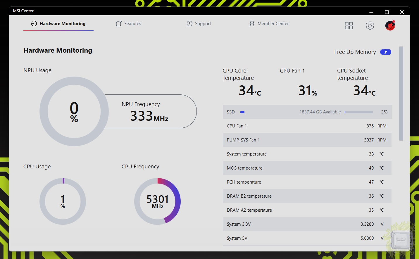The width and height of the screenshot is (419, 259).
Task: Click the CPU Fan 1 31% value
Action: click(308, 91)
